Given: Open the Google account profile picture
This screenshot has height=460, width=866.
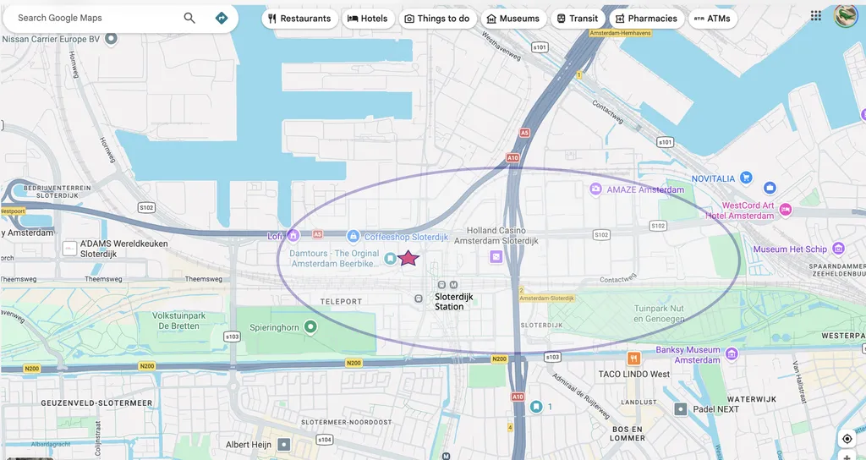Looking at the screenshot, I should tap(846, 16).
